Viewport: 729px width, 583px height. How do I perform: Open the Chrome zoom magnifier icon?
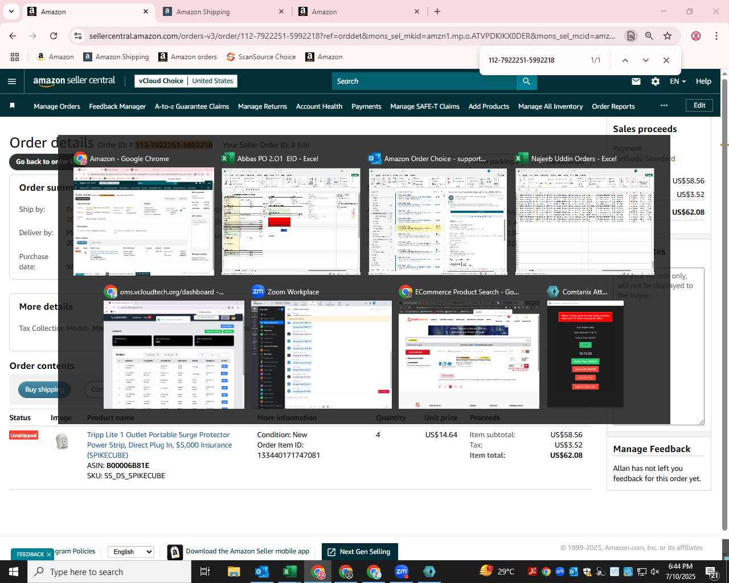tap(649, 36)
